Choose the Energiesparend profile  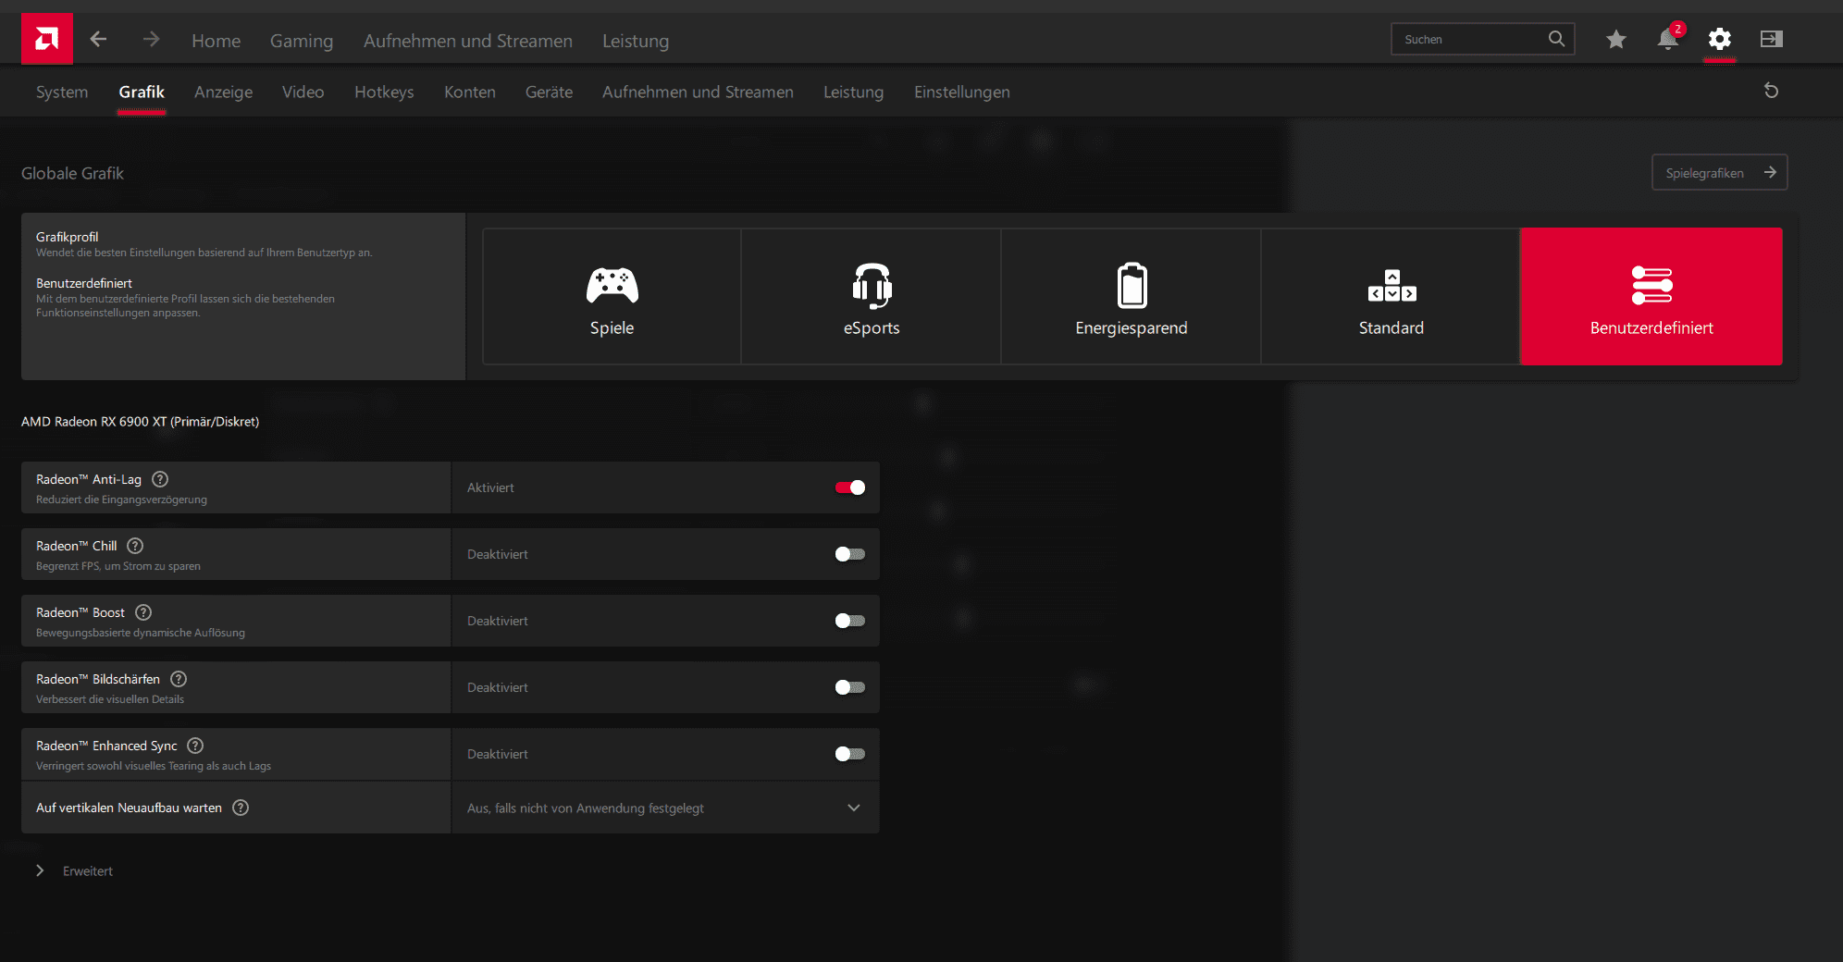[1132, 297]
